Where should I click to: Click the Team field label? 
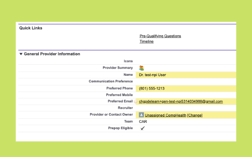click(128, 121)
